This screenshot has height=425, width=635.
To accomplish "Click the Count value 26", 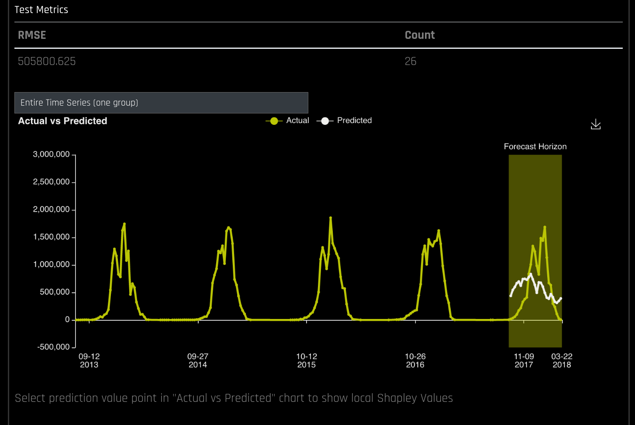I will point(411,61).
